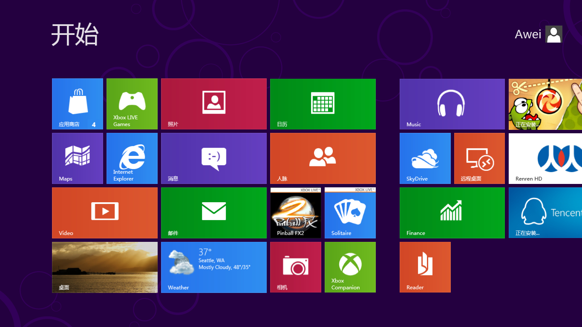
Task: Click the Awei user account picture
Action: point(554,34)
